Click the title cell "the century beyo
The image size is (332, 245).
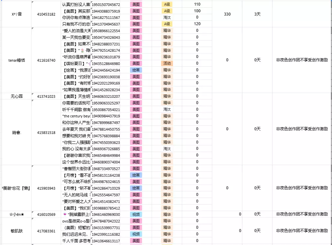pos(76,116)
